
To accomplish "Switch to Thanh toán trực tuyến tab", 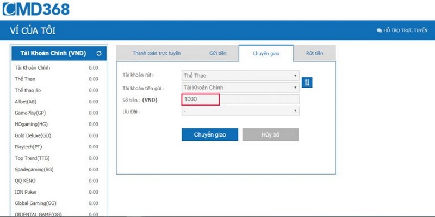I will click(x=157, y=53).
